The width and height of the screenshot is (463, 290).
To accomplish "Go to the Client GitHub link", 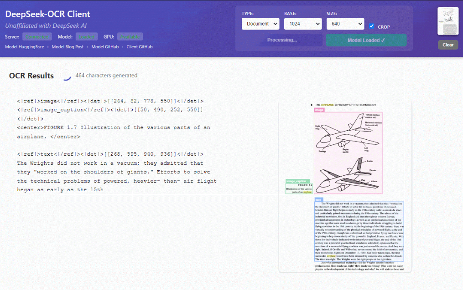I will [x=139, y=47].
